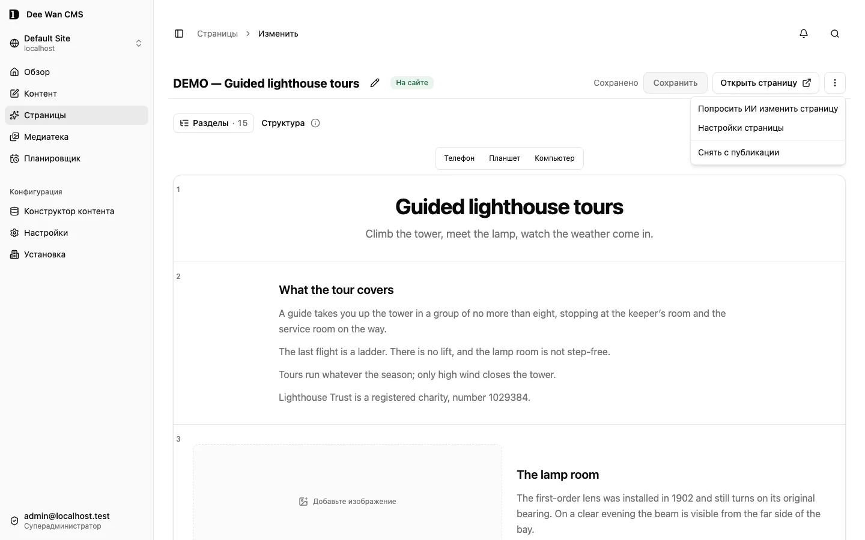Toggle the sidebar panel icon

[179, 34]
